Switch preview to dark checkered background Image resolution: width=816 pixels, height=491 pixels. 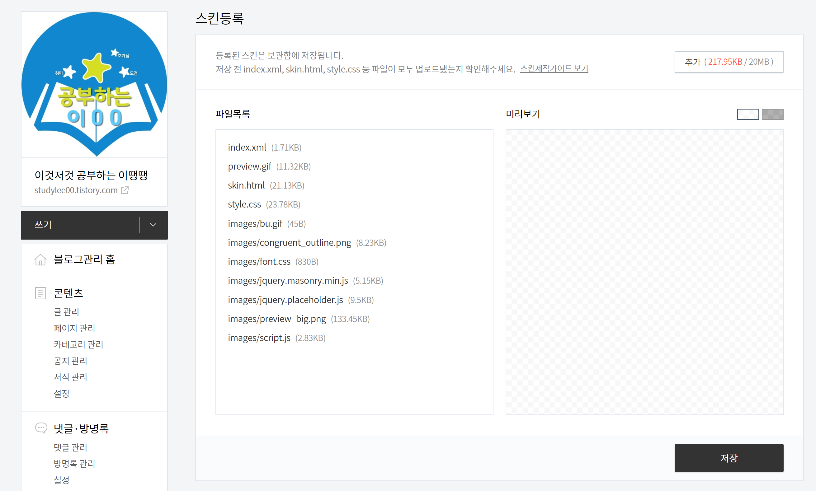click(772, 114)
